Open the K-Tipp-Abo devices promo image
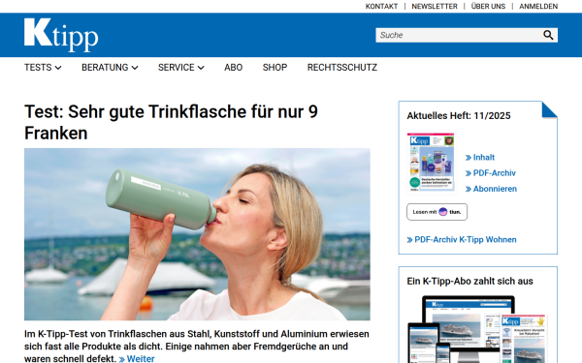This screenshot has height=363, width=582. click(x=477, y=329)
